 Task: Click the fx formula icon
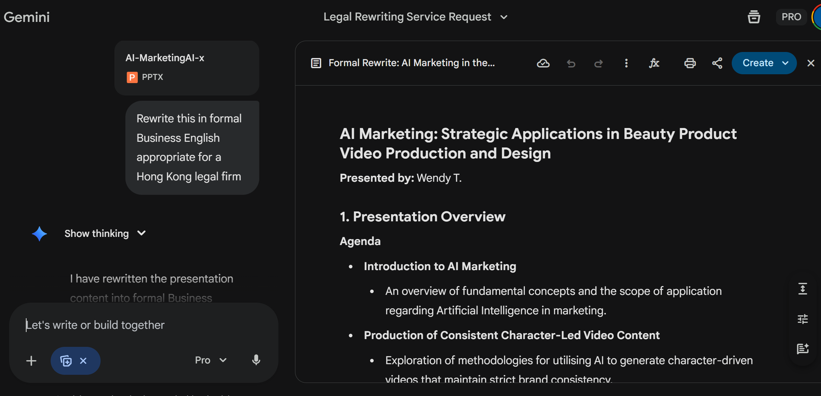tap(654, 63)
